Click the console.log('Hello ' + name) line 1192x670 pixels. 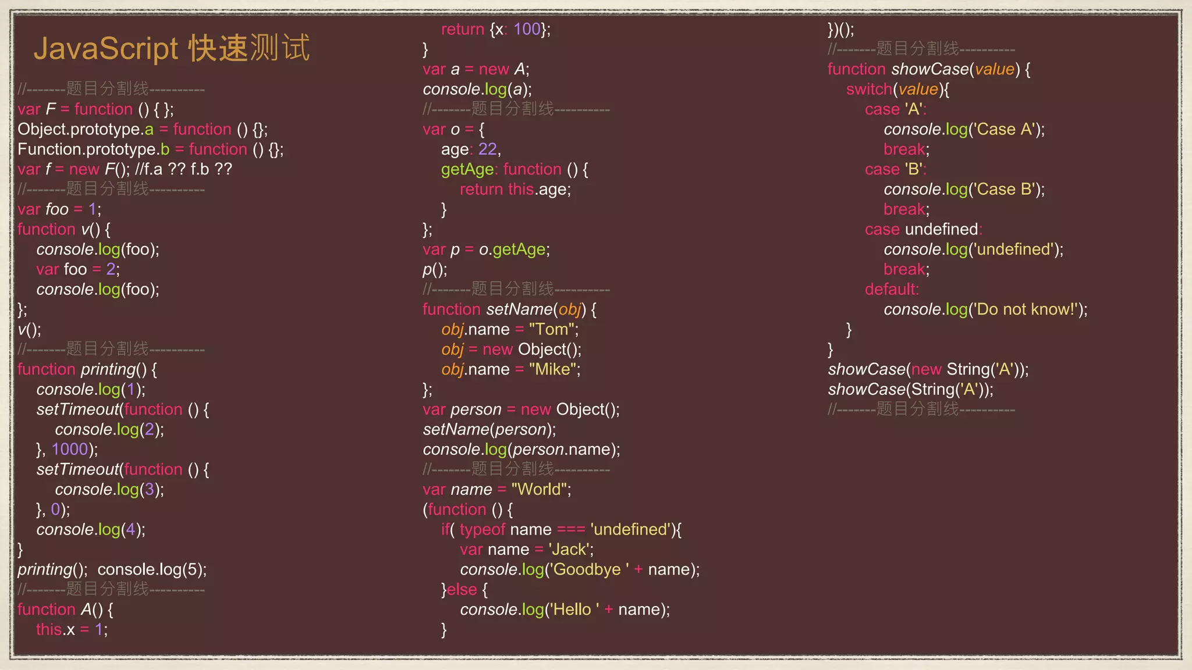click(565, 610)
